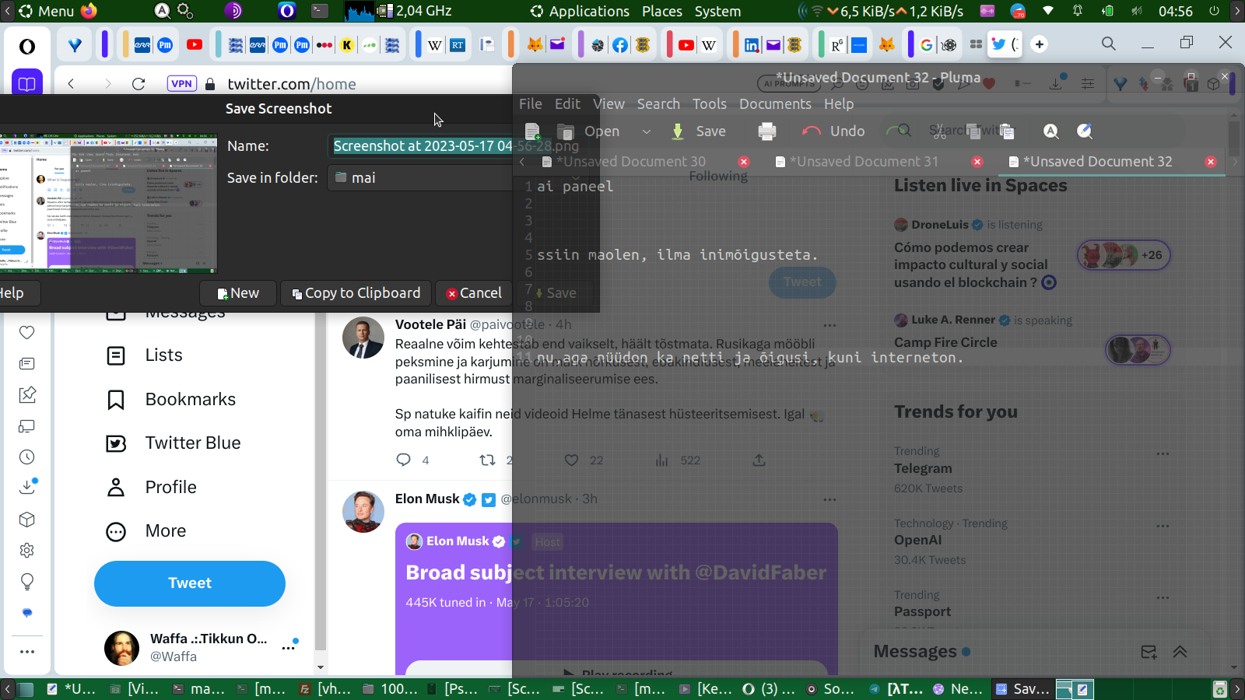Screen dimensions: 1245x700
Task: Open the Places menu in the top panel
Action: [x=662, y=11]
